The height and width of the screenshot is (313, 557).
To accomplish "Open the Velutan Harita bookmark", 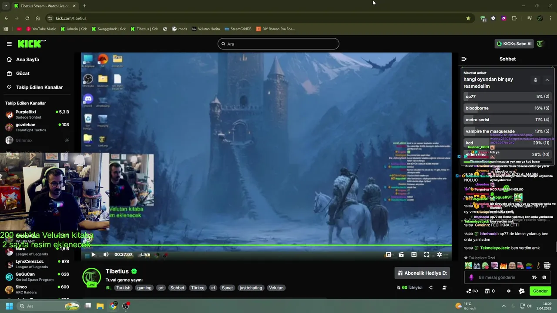I will tap(206, 29).
